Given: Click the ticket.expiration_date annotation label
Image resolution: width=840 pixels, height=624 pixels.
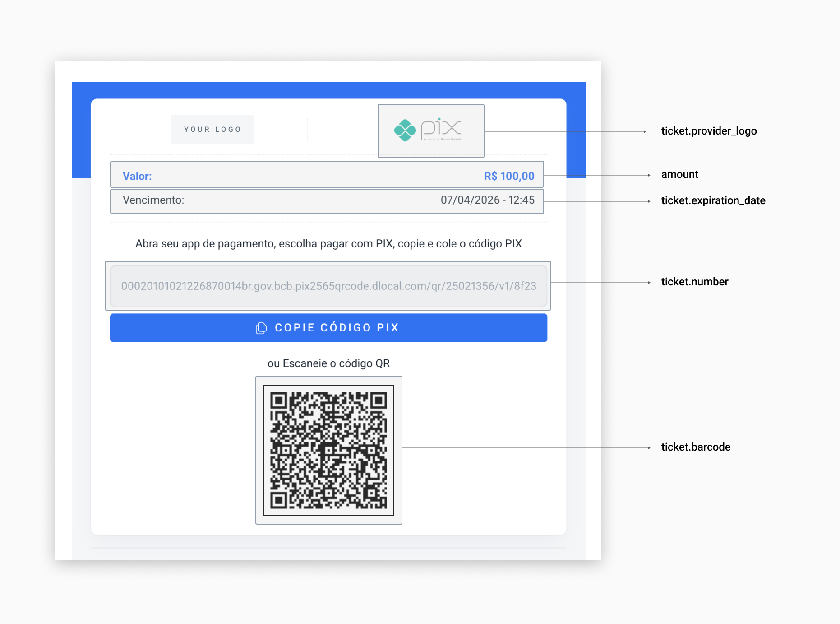Looking at the screenshot, I should [x=713, y=200].
